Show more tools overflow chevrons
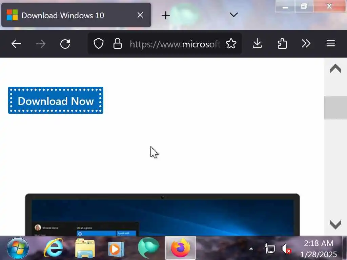 (306, 43)
